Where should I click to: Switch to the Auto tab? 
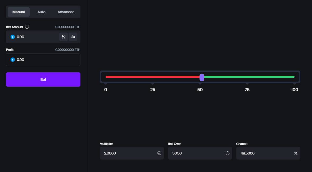(x=41, y=12)
